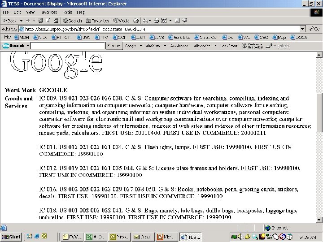Click Ask Jeeves on MySearch toolbar
323x242 pixels.
coord(179,46)
